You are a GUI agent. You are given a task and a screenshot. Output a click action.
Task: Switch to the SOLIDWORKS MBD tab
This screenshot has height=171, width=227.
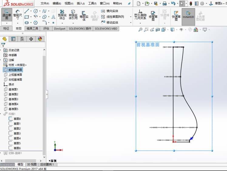[x=106, y=29]
